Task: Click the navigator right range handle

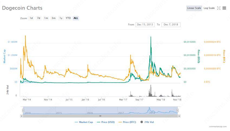Action: [x=178, y=110]
